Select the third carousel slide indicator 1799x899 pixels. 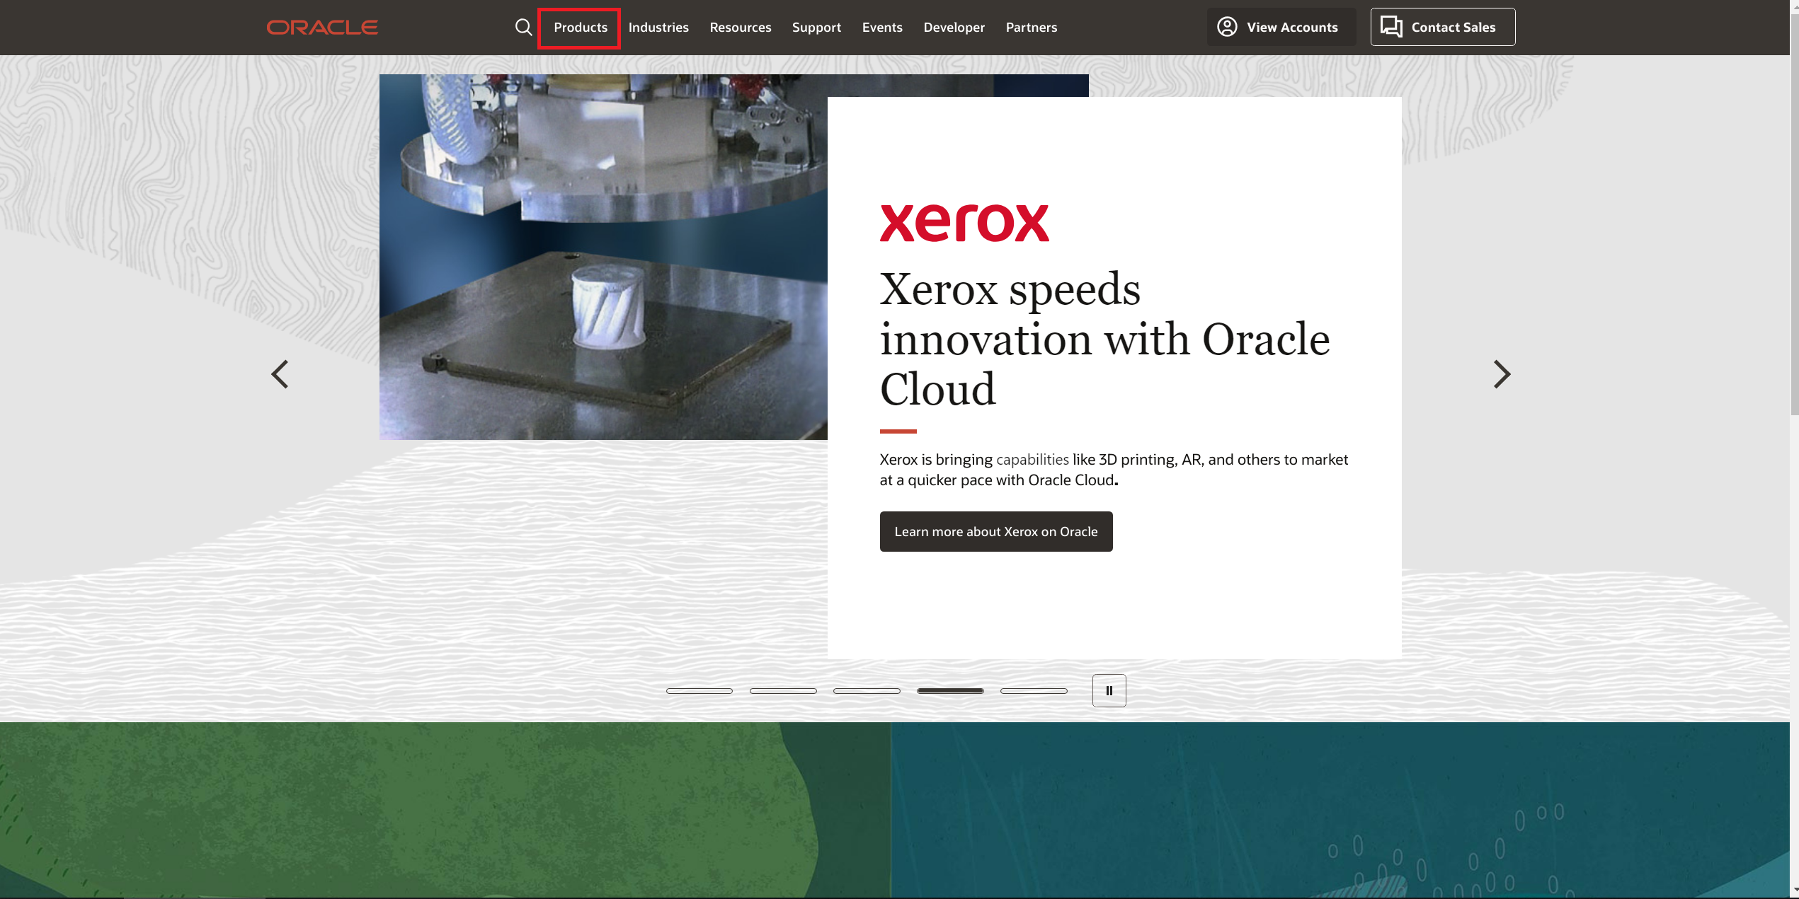[x=867, y=691]
